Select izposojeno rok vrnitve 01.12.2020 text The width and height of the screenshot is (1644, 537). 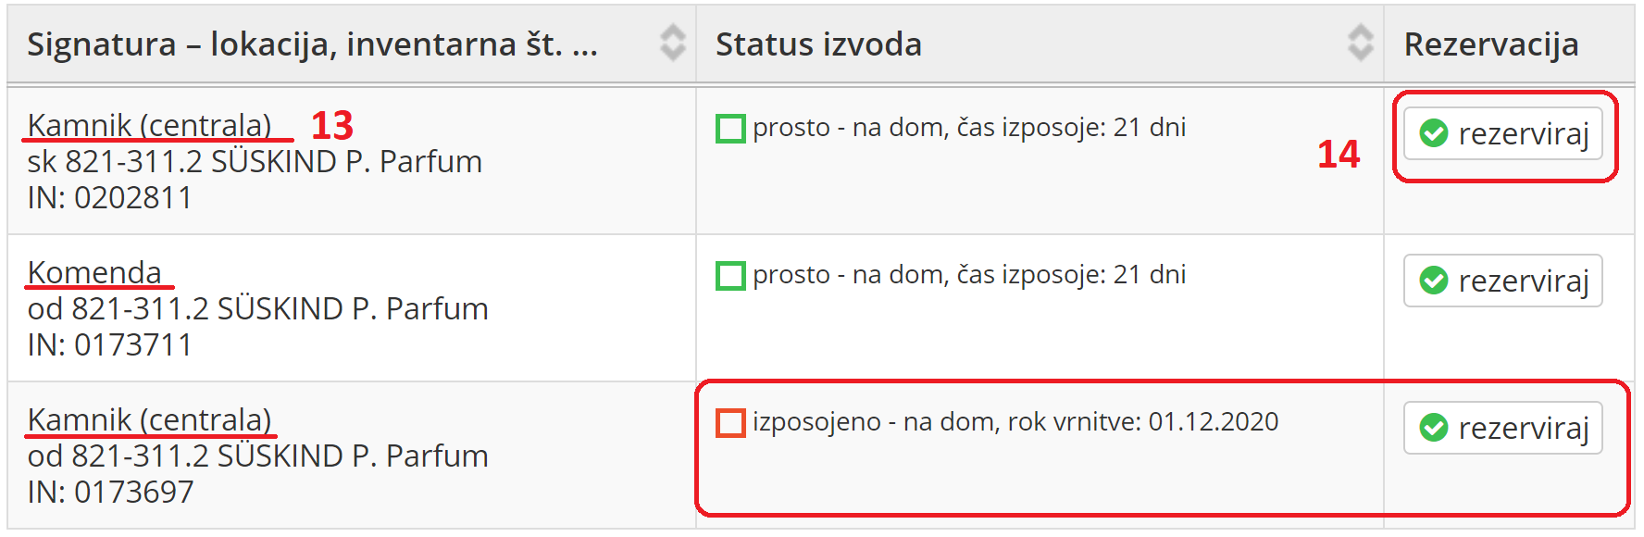(1015, 422)
